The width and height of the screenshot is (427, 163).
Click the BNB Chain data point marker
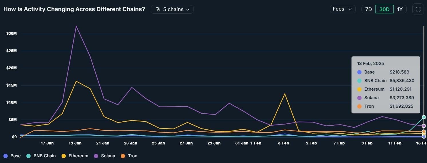[x=424, y=117]
